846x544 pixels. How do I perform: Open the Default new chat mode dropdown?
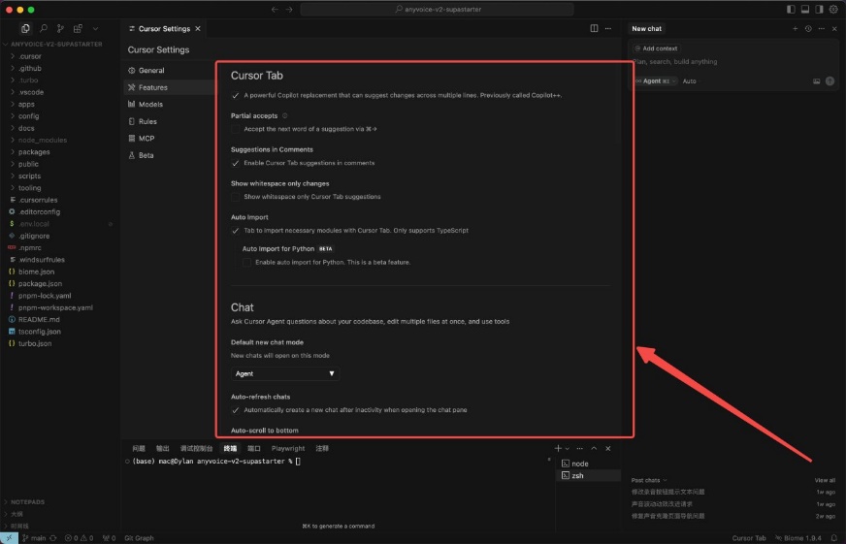(284, 373)
